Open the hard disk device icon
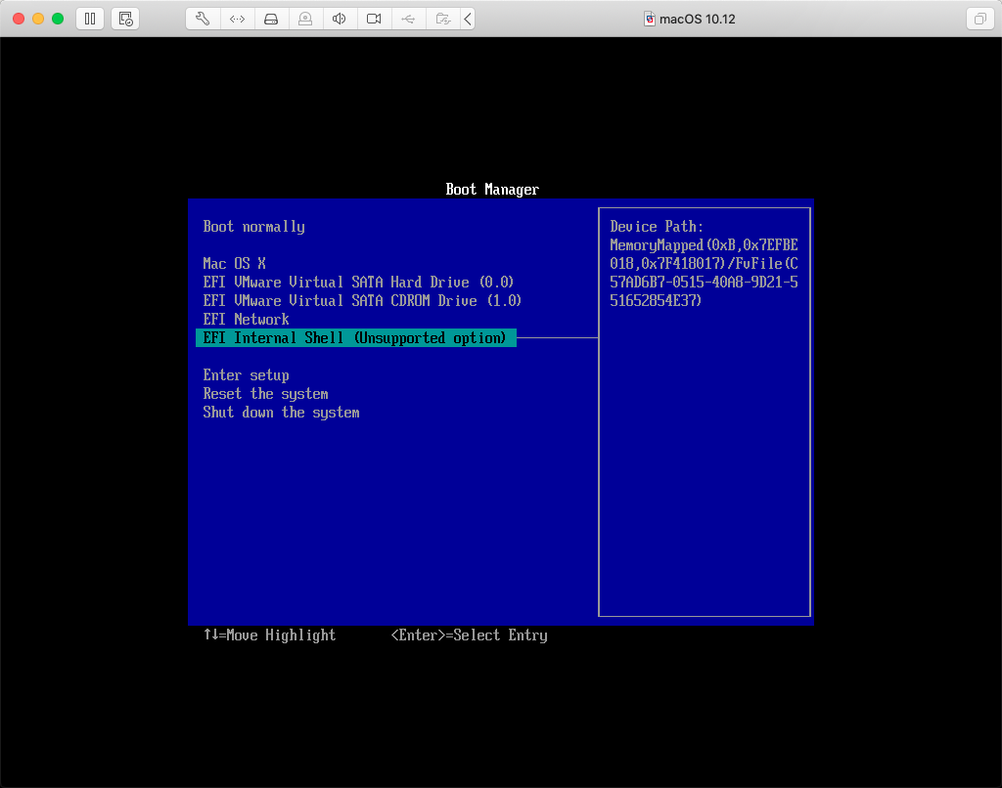This screenshot has width=1002, height=788. click(271, 19)
